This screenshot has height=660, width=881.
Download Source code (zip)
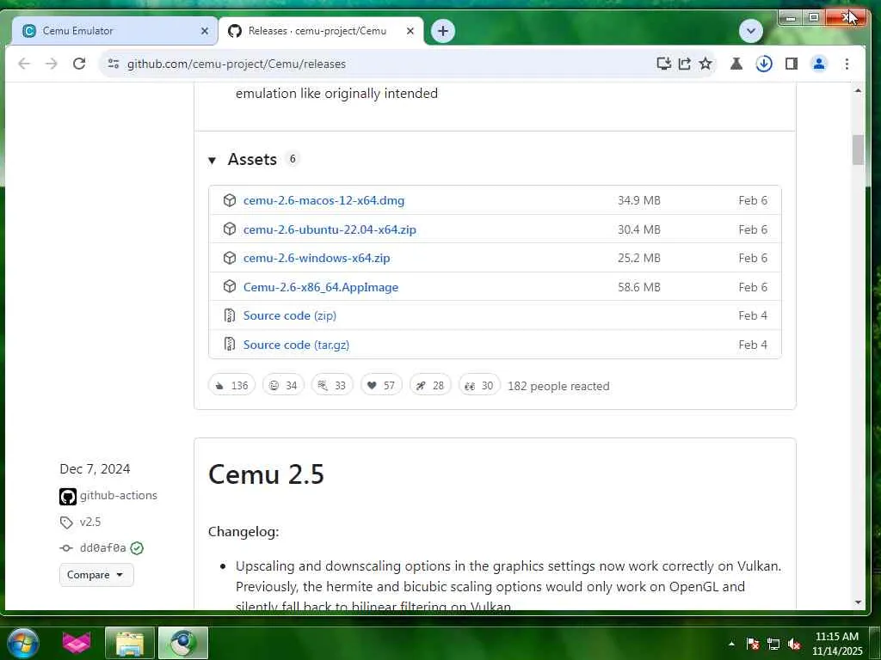pyautogui.click(x=289, y=315)
